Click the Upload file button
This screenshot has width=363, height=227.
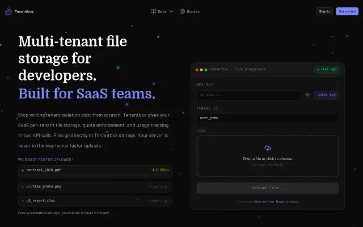[268, 188]
